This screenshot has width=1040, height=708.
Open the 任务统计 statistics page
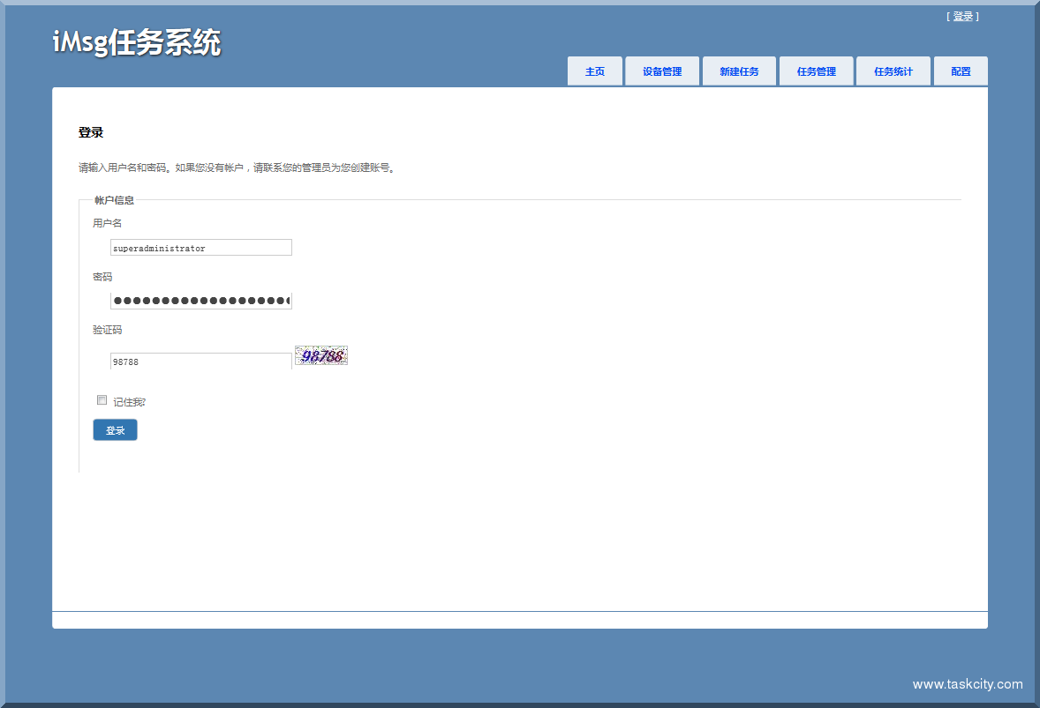pyautogui.click(x=893, y=71)
